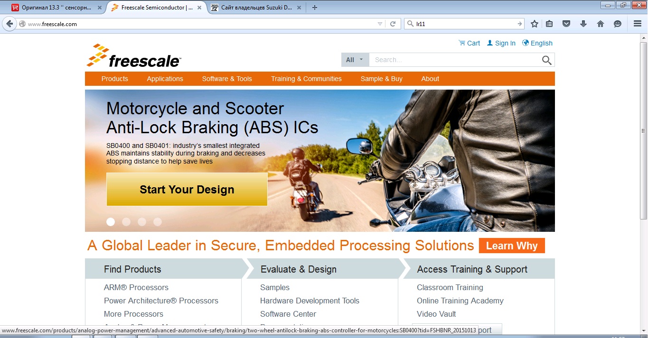Viewport: 648px width, 338px height.
Task: Click the Evaluate & Design section header
Action: click(x=299, y=269)
